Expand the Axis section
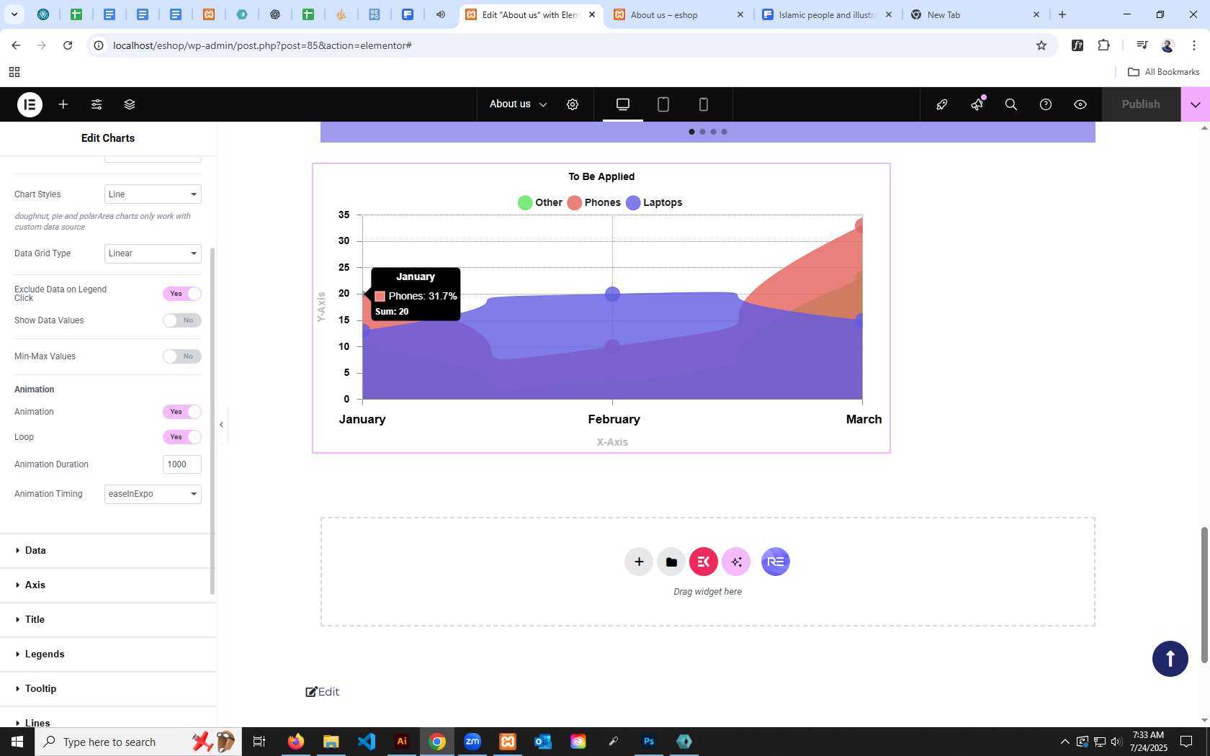 108,585
